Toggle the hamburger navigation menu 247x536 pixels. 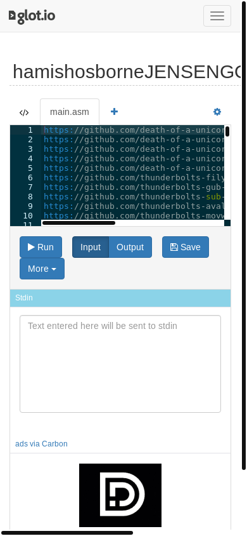pyautogui.click(x=217, y=16)
